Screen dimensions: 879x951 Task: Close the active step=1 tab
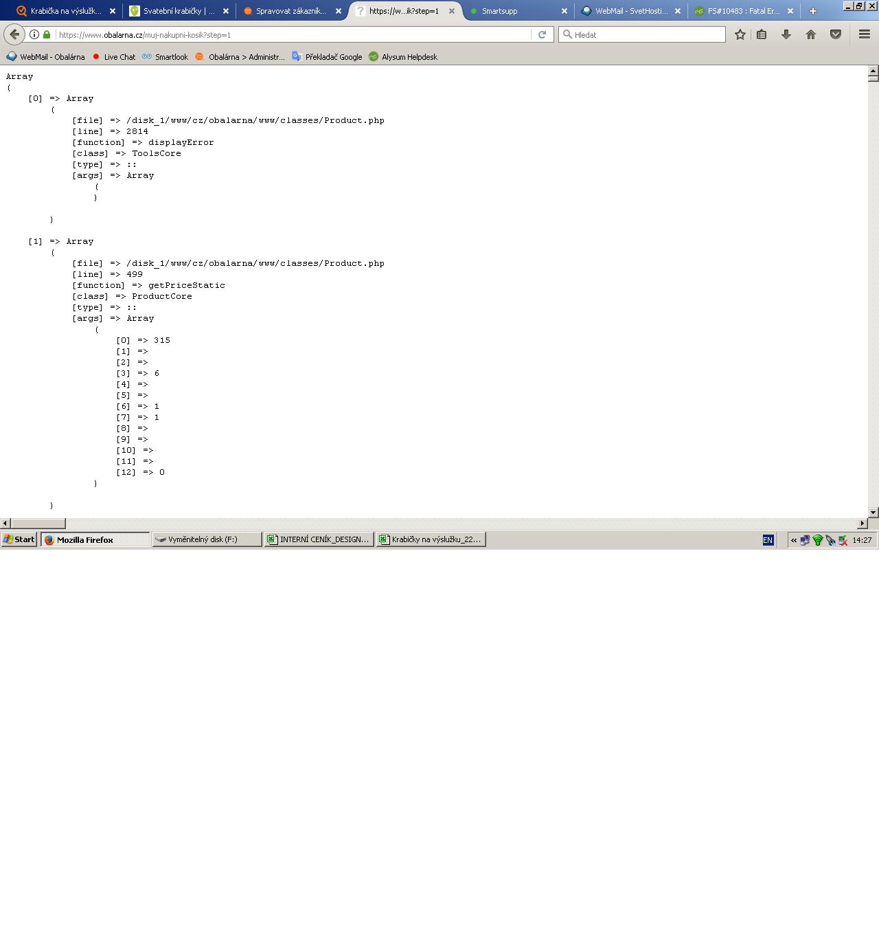[x=451, y=11]
